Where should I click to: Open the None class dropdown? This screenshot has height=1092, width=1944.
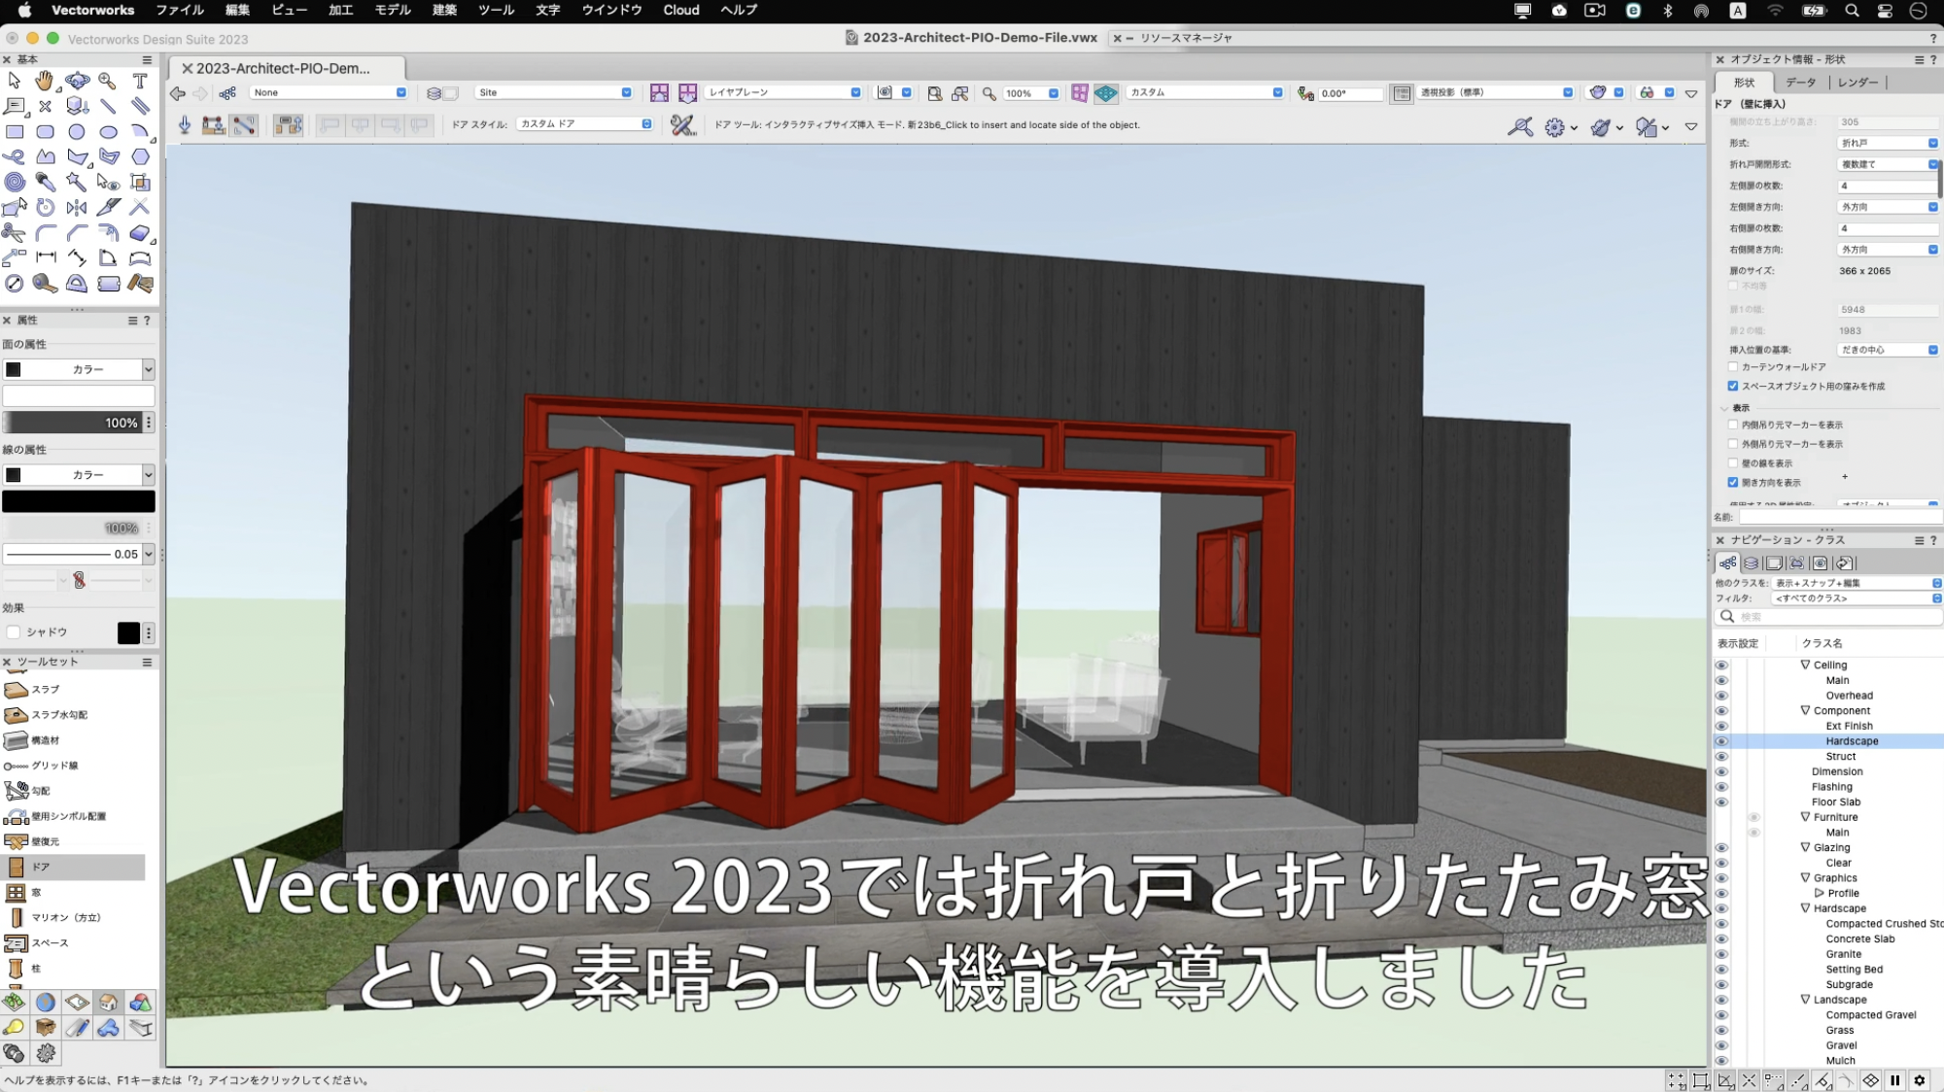[x=329, y=93]
